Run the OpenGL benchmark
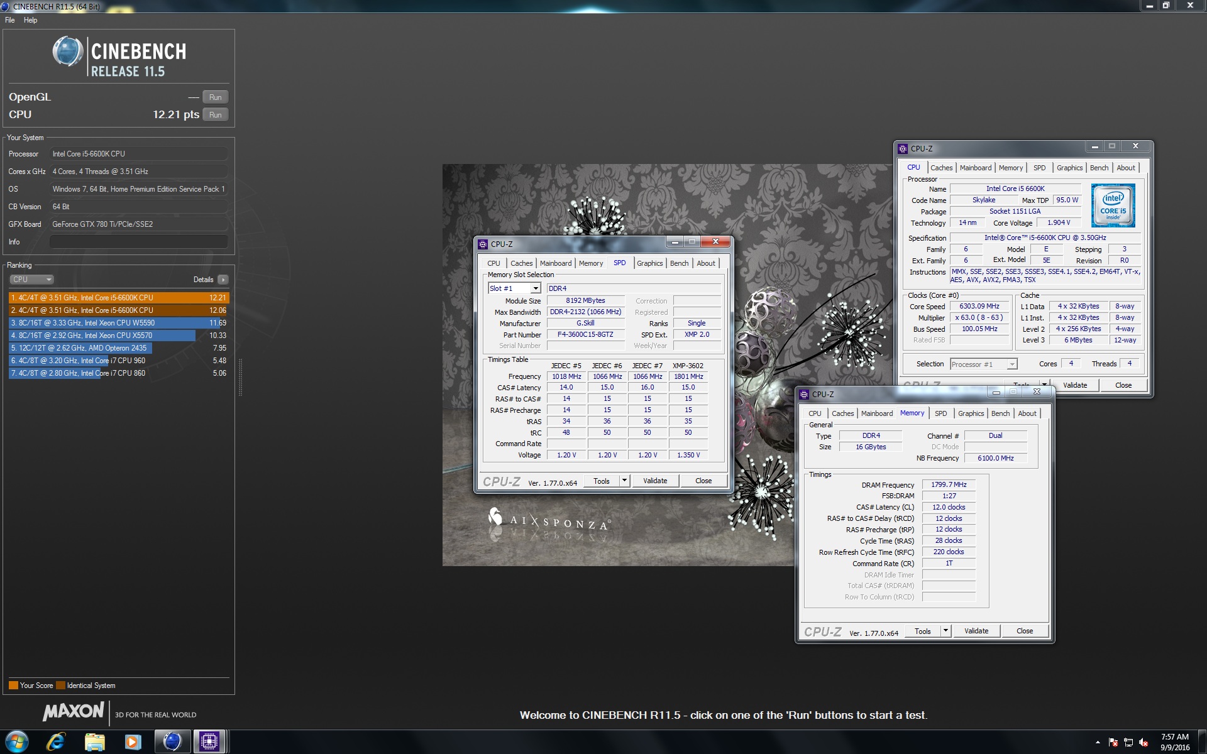Viewport: 1207px width, 754px height. pos(215,97)
